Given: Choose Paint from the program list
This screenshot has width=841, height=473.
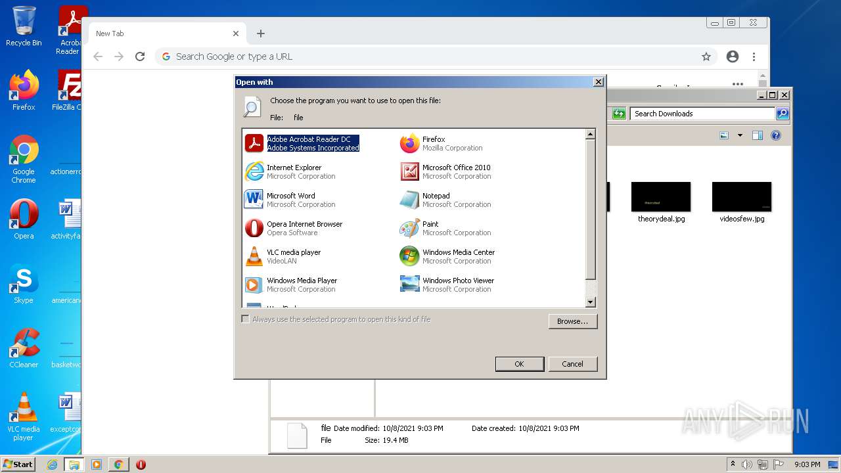Looking at the screenshot, I should pos(445,228).
